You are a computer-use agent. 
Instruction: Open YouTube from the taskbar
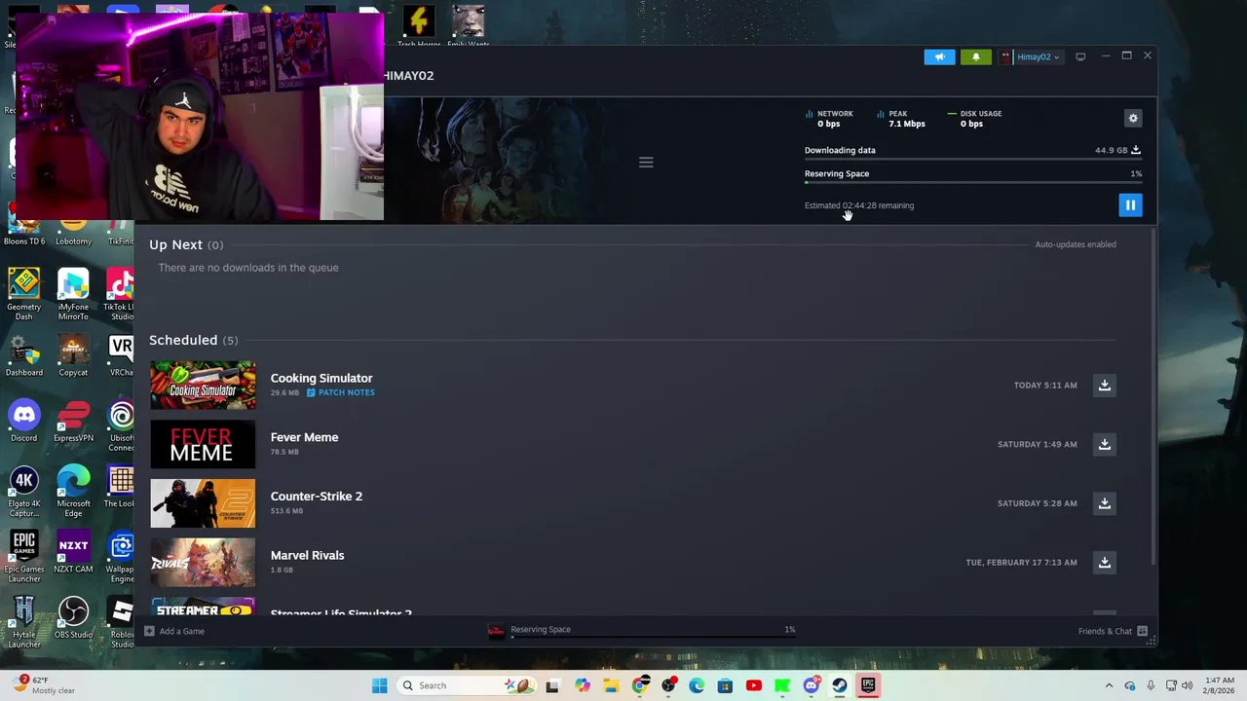point(753,685)
